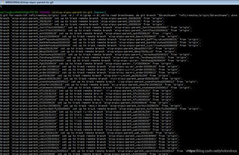239x155 pixels.
Task: Click the row for branch uat20200324
Action: [x=87, y=124]
